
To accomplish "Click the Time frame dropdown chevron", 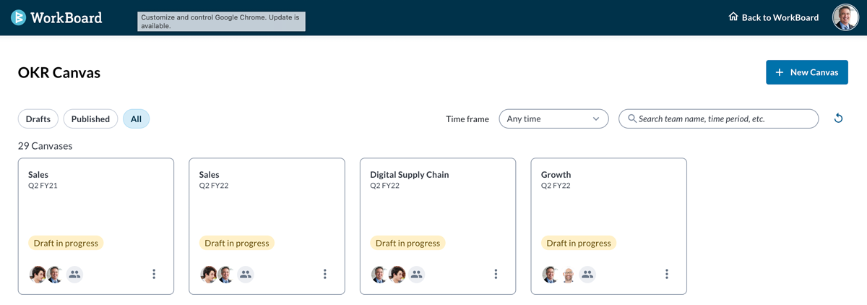I will click(596, 119).
